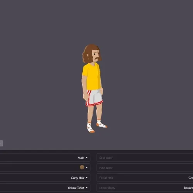193x193 pixels.
Task: Open the Lower Body selector row
Action: [x=145, y=188]
